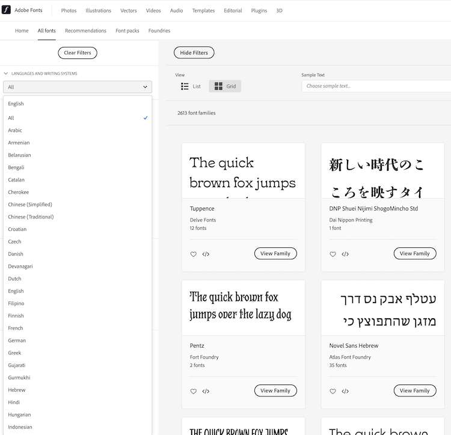This screenshot has height=435, width=451.
Task: Click the Hide Filters button
Action: 194,53
